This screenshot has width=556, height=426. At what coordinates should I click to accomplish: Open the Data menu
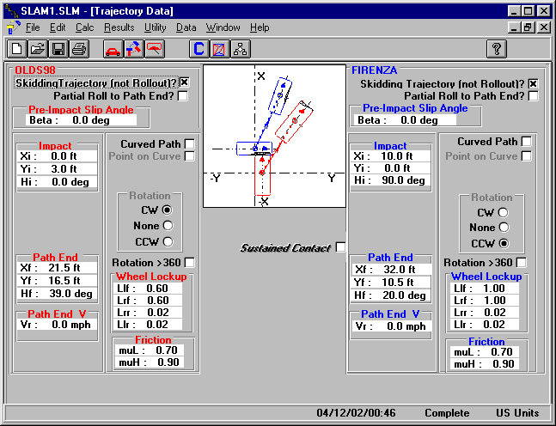click(x=186, y=27)
